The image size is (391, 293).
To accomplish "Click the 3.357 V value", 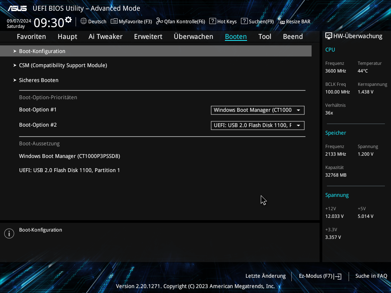I will tap(333, 237).
